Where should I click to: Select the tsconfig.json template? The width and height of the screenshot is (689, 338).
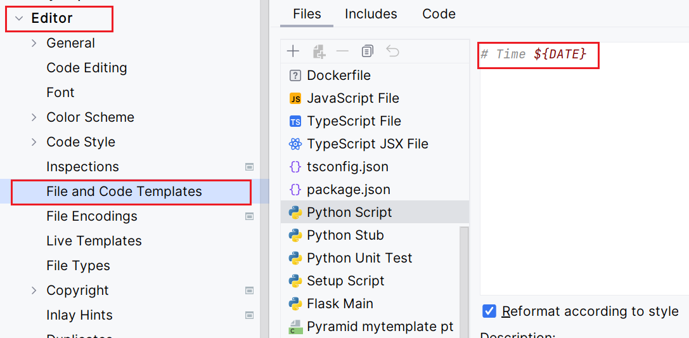click(x=347, y=167)
